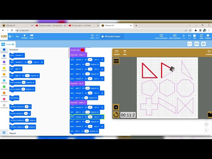Select the Variables category

pyautogui.click(x=4, y=94)
